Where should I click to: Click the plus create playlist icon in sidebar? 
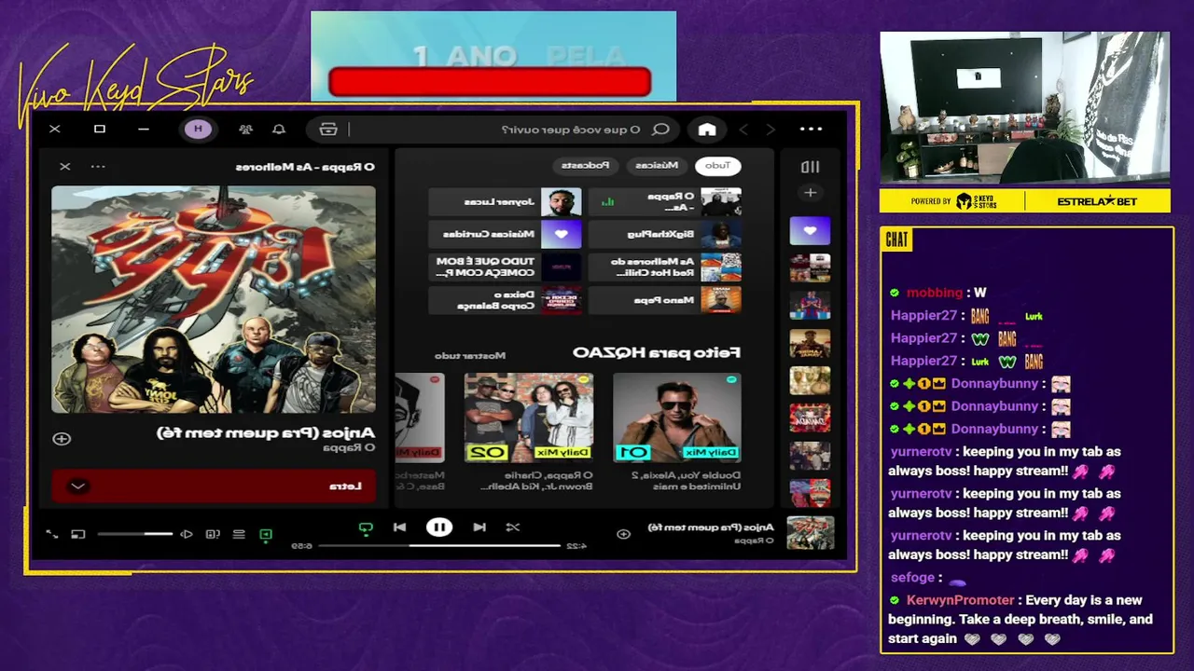tap(810, 193)
